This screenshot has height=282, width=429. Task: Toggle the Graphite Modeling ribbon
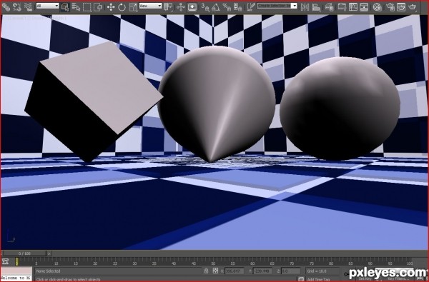point(342,7)
